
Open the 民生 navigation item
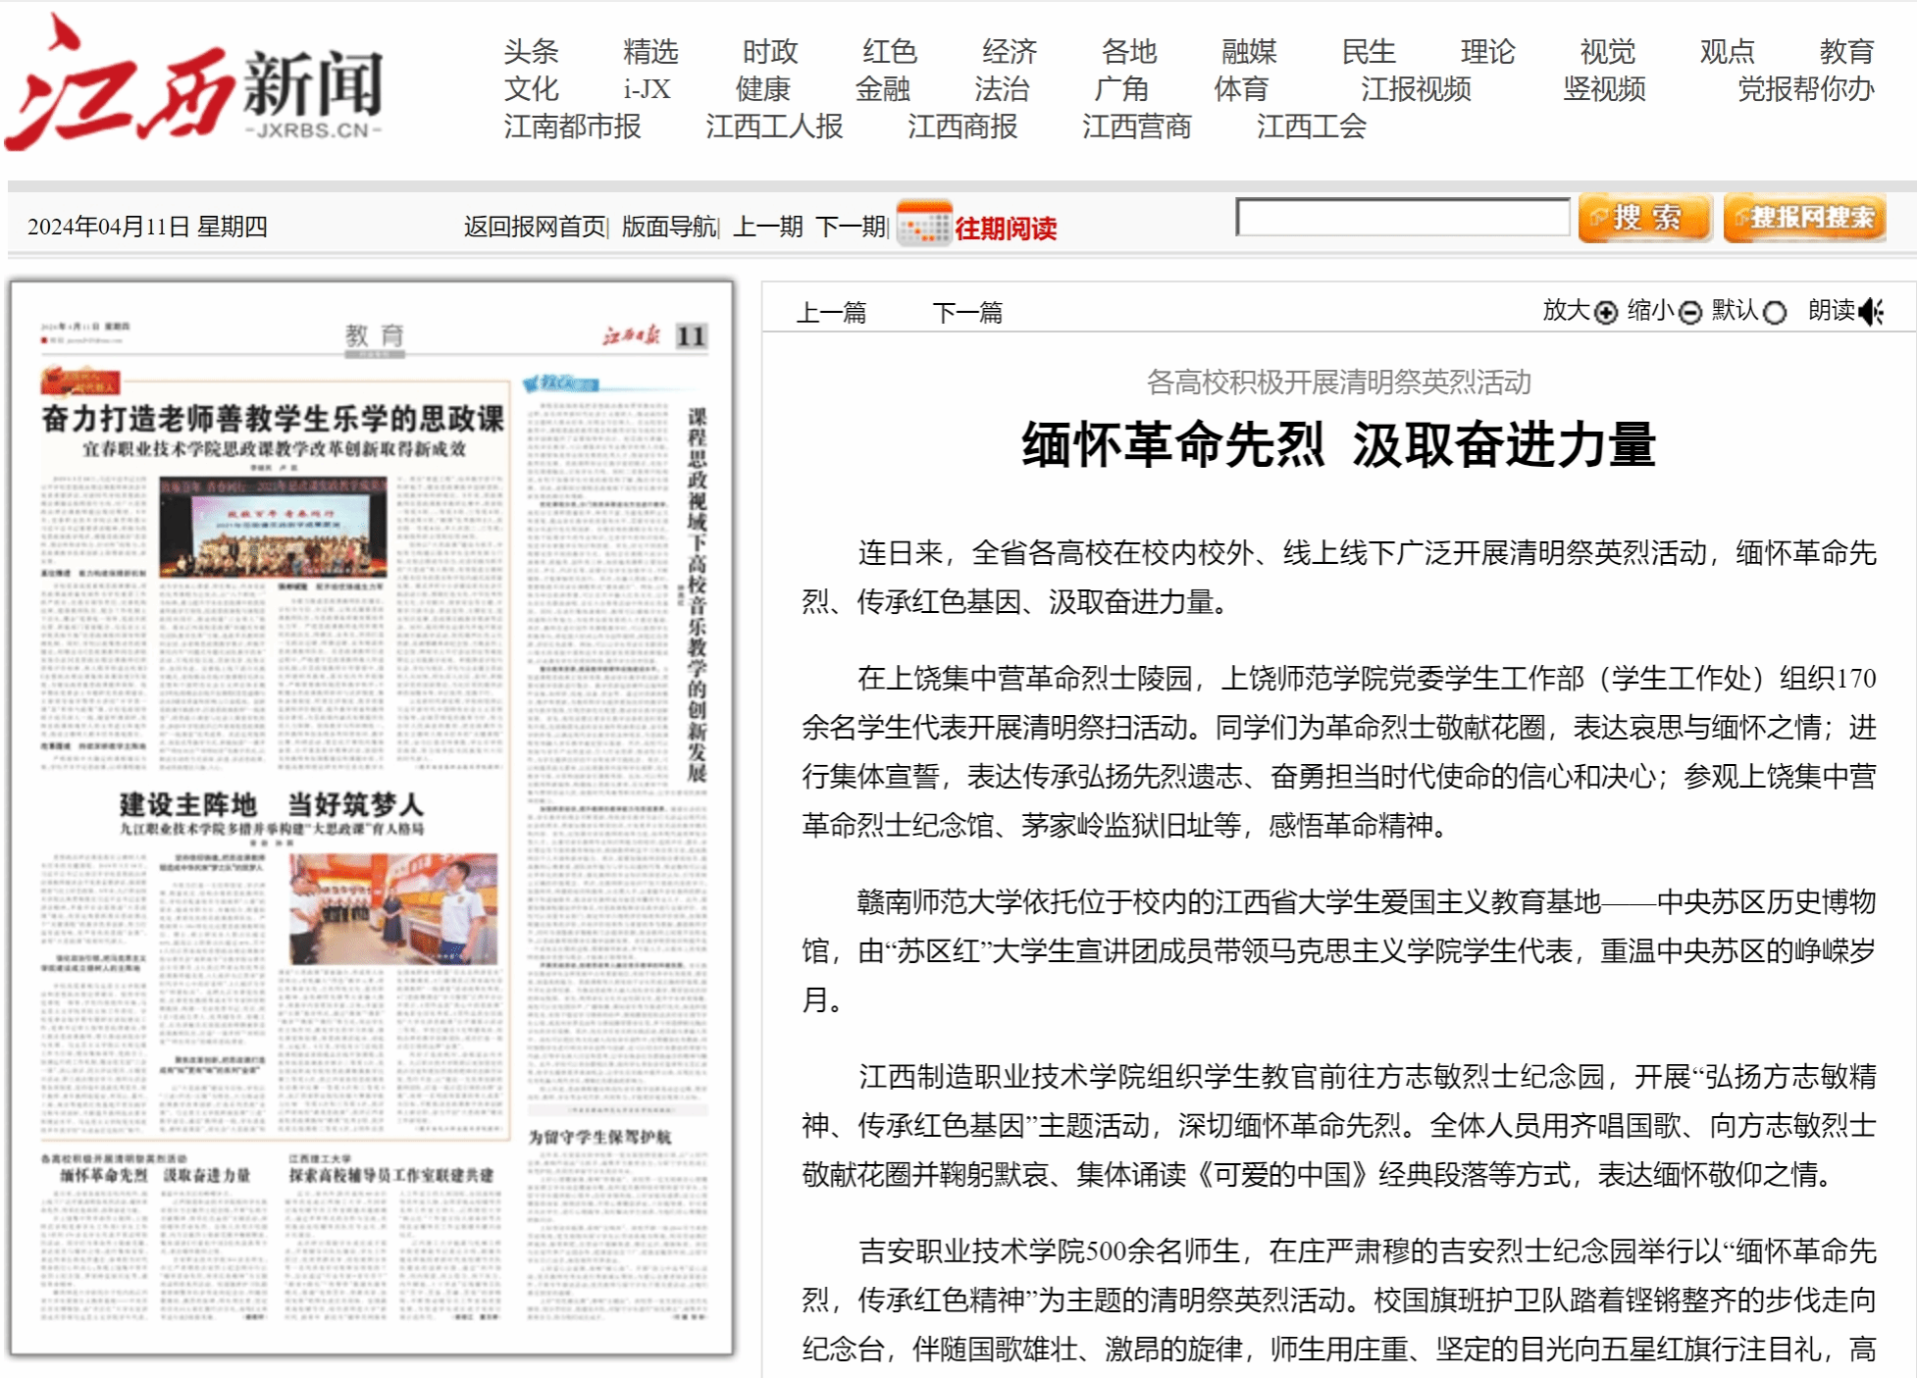pyautogui.click(x=1369, y=51)
